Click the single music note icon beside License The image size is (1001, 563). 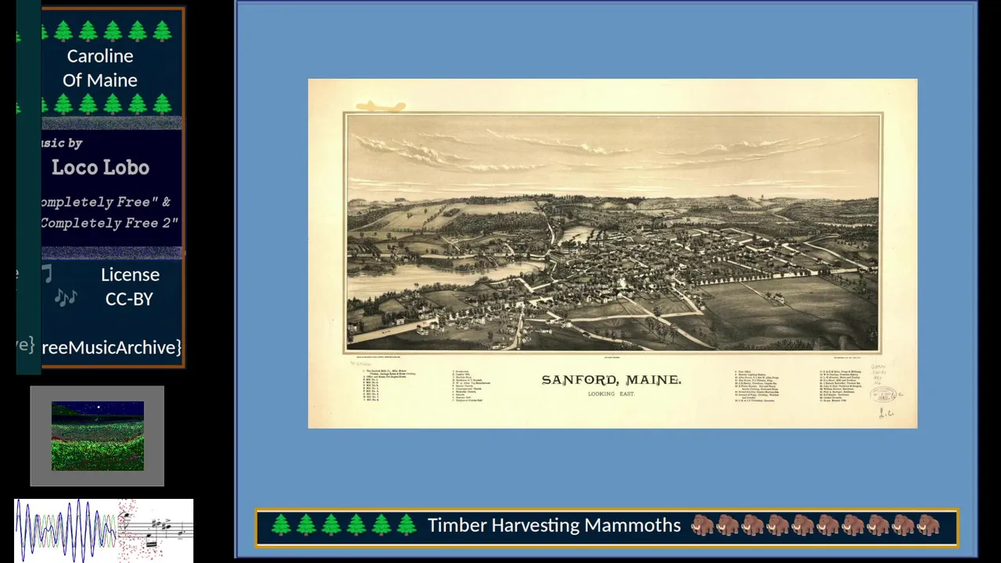pyautogui.click(x=47, y=274)
